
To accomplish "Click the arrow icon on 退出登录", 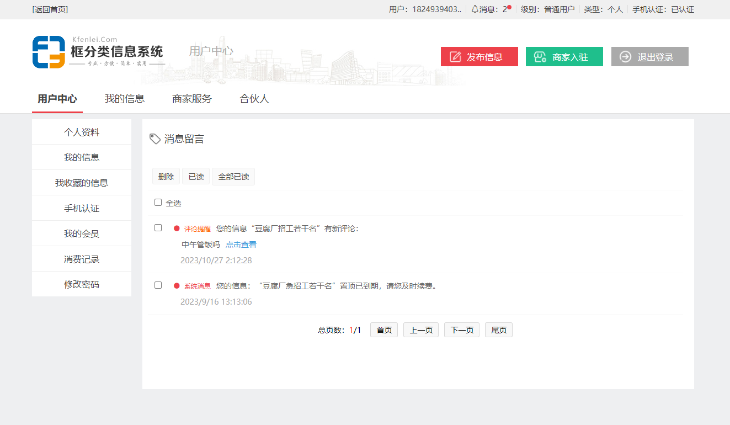I will [x=625, y=57].
